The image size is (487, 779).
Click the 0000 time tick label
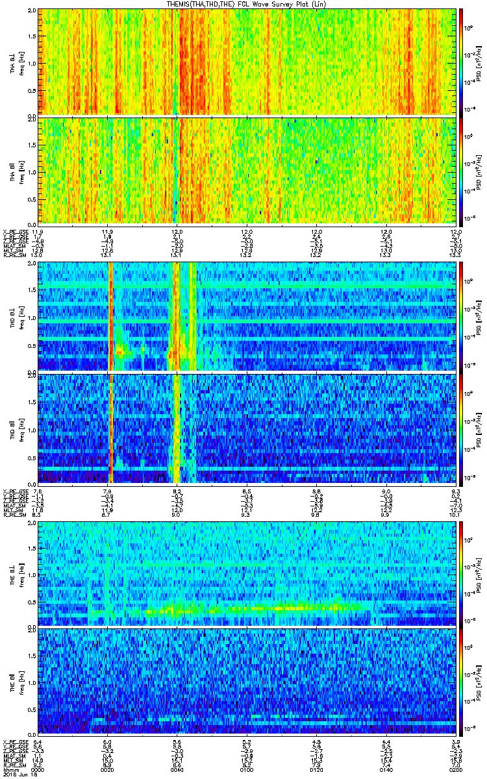[37, 769]
